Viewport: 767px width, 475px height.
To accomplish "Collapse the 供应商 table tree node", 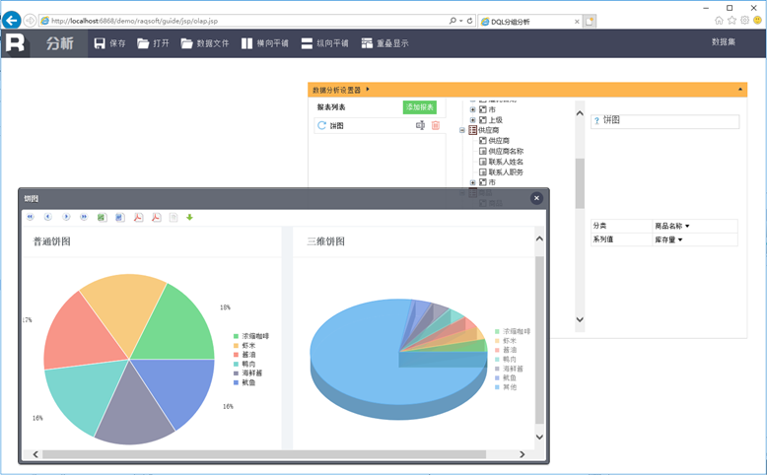I will (x=462, y=130).
